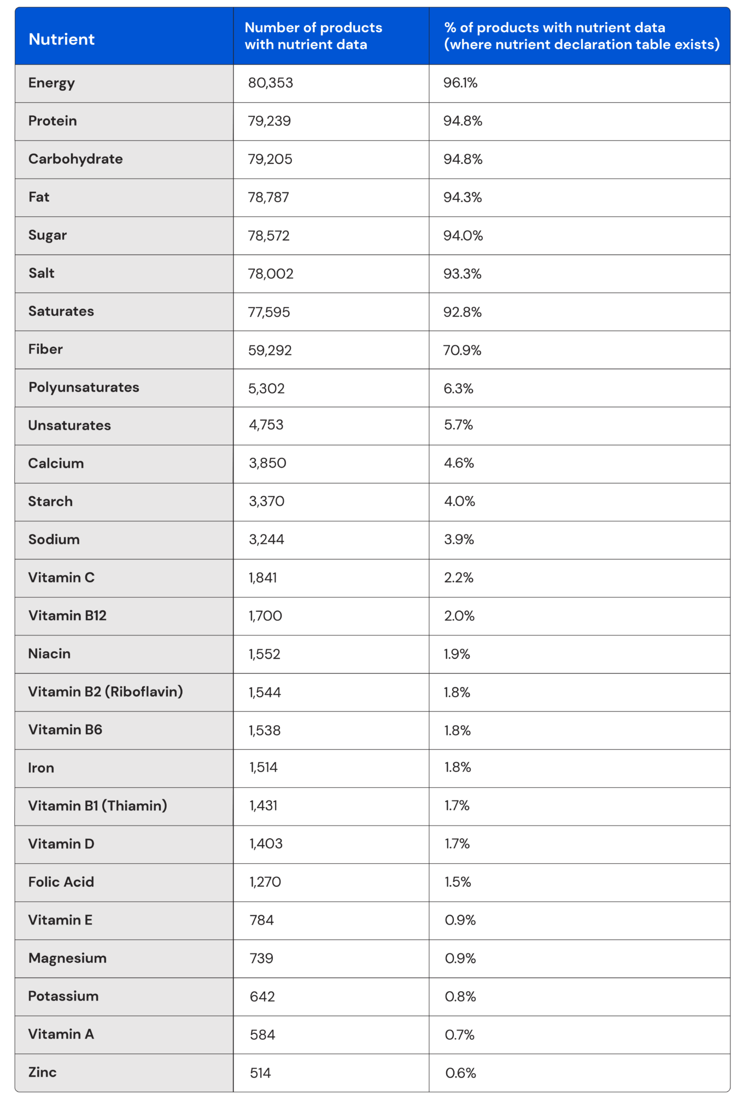Select the Calcium row label
Screen dimensions: 743x1119
tap(56, 463)
